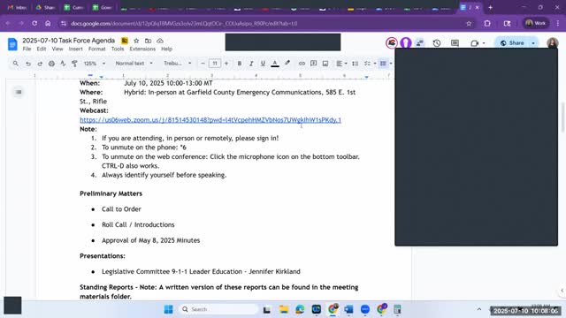Increase font size with plus button

click(226, 64)
